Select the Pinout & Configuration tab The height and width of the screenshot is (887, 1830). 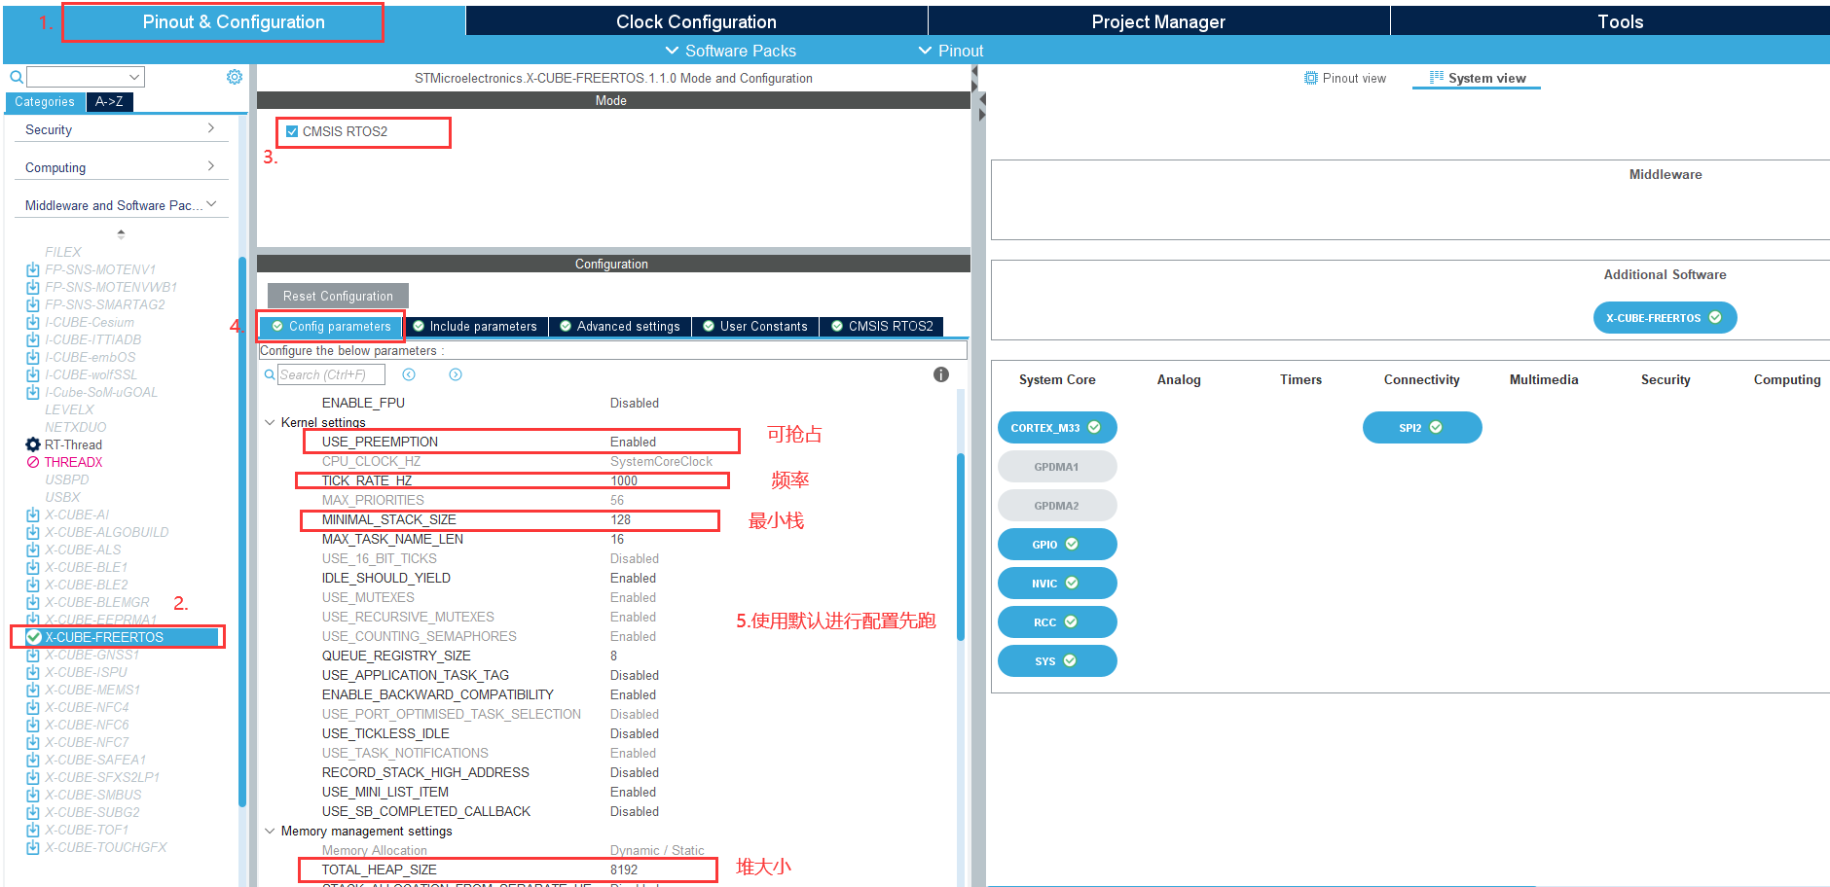tap(234, 21)
